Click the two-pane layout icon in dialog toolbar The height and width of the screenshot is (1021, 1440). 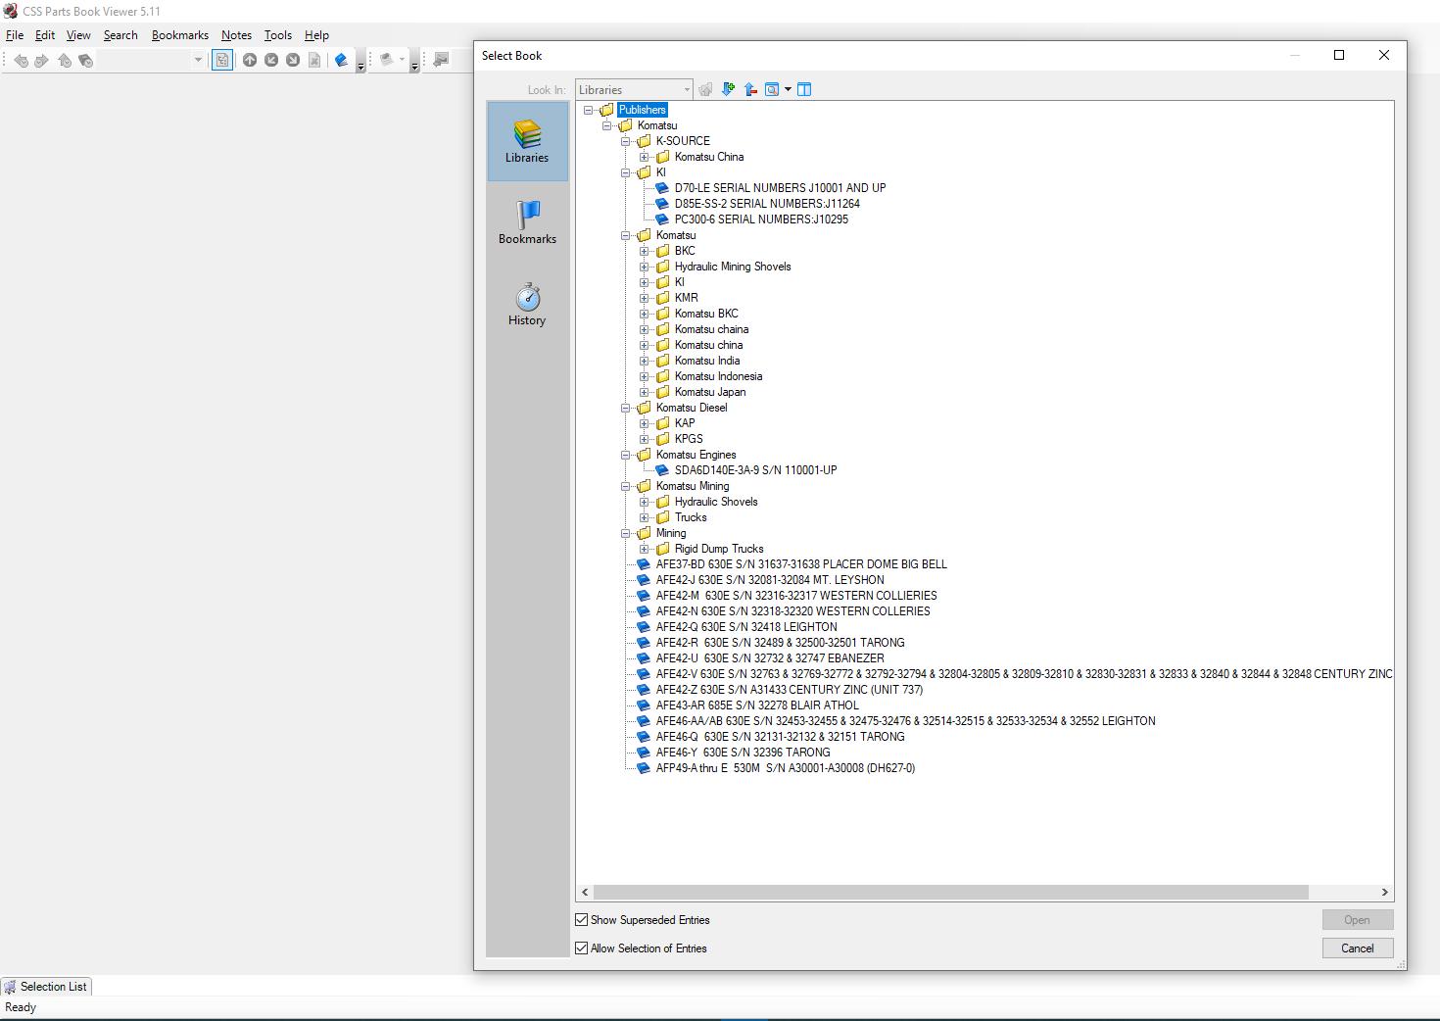(x=804, y=89)
